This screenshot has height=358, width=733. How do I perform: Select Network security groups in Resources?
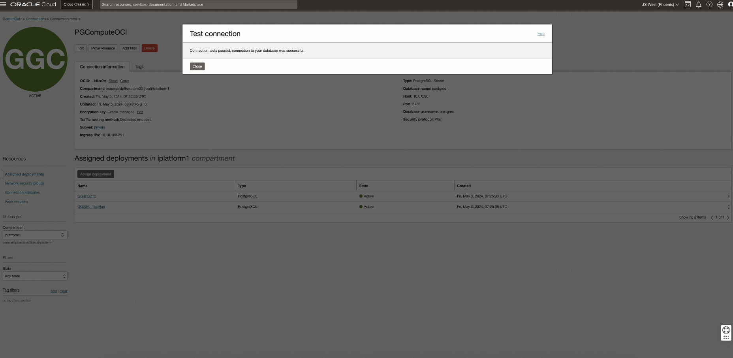tap(24, 183)
